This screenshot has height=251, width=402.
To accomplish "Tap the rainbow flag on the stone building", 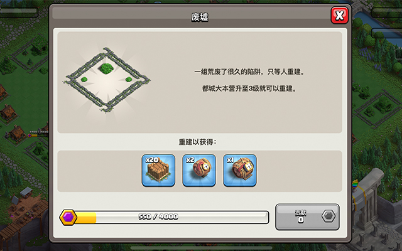I will tap(355, 185).
